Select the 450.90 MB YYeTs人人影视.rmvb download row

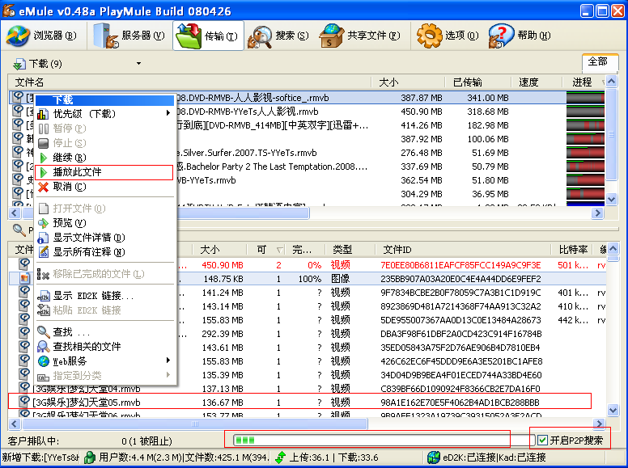307,112
